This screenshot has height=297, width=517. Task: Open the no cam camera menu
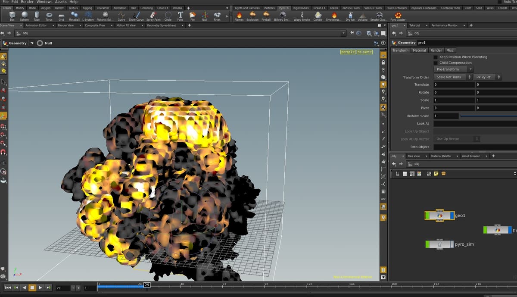coord(364,52)
